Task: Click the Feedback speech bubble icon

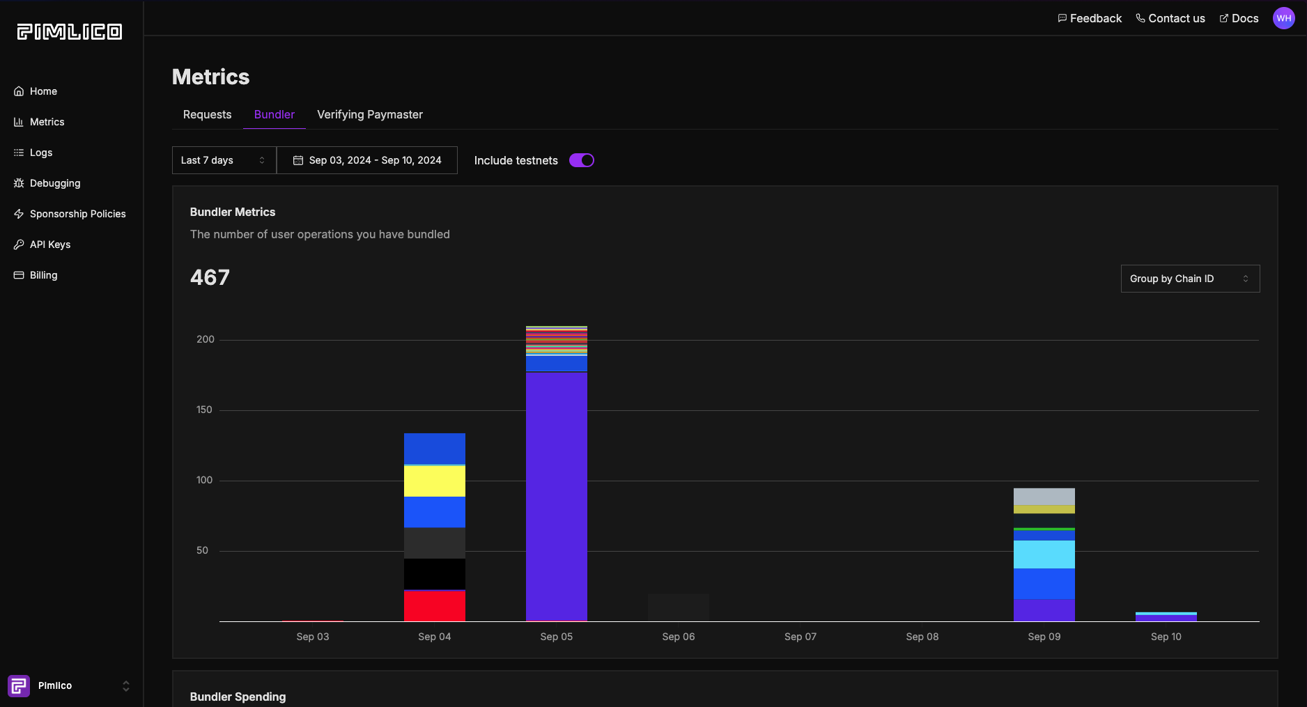Action: (x=1062, y=18)
